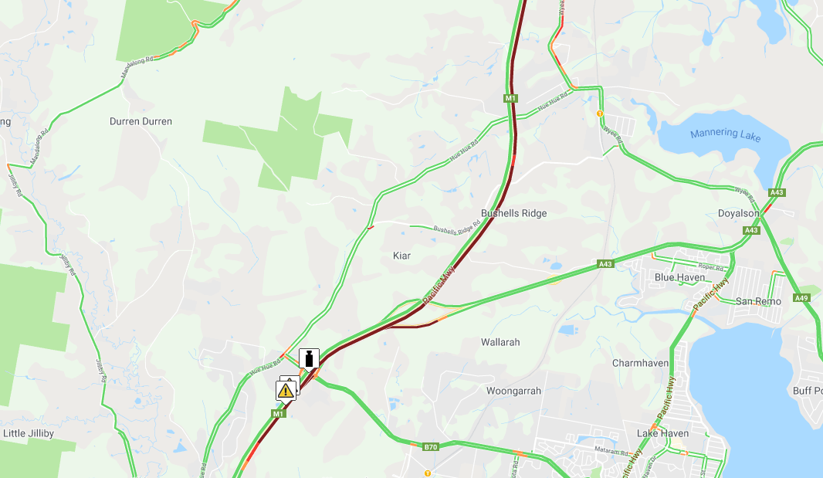Select the M1 shield near Hue Hue Rd junction north
823x478 pixels.
click(x=510, y=98)
